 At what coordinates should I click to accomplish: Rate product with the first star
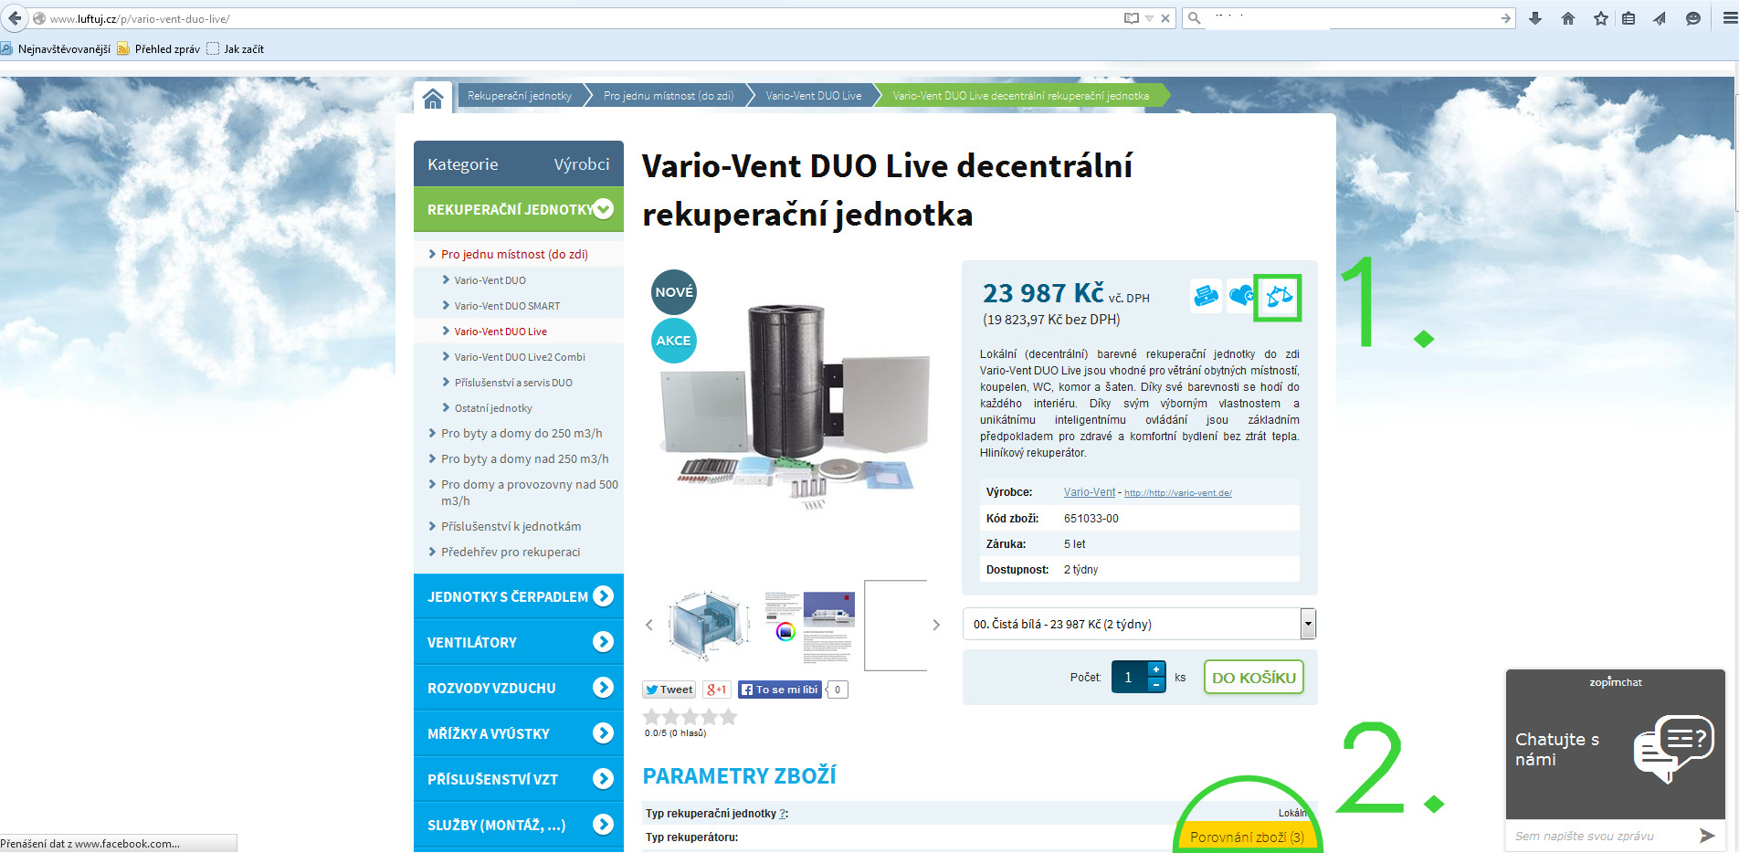(652, 717)
